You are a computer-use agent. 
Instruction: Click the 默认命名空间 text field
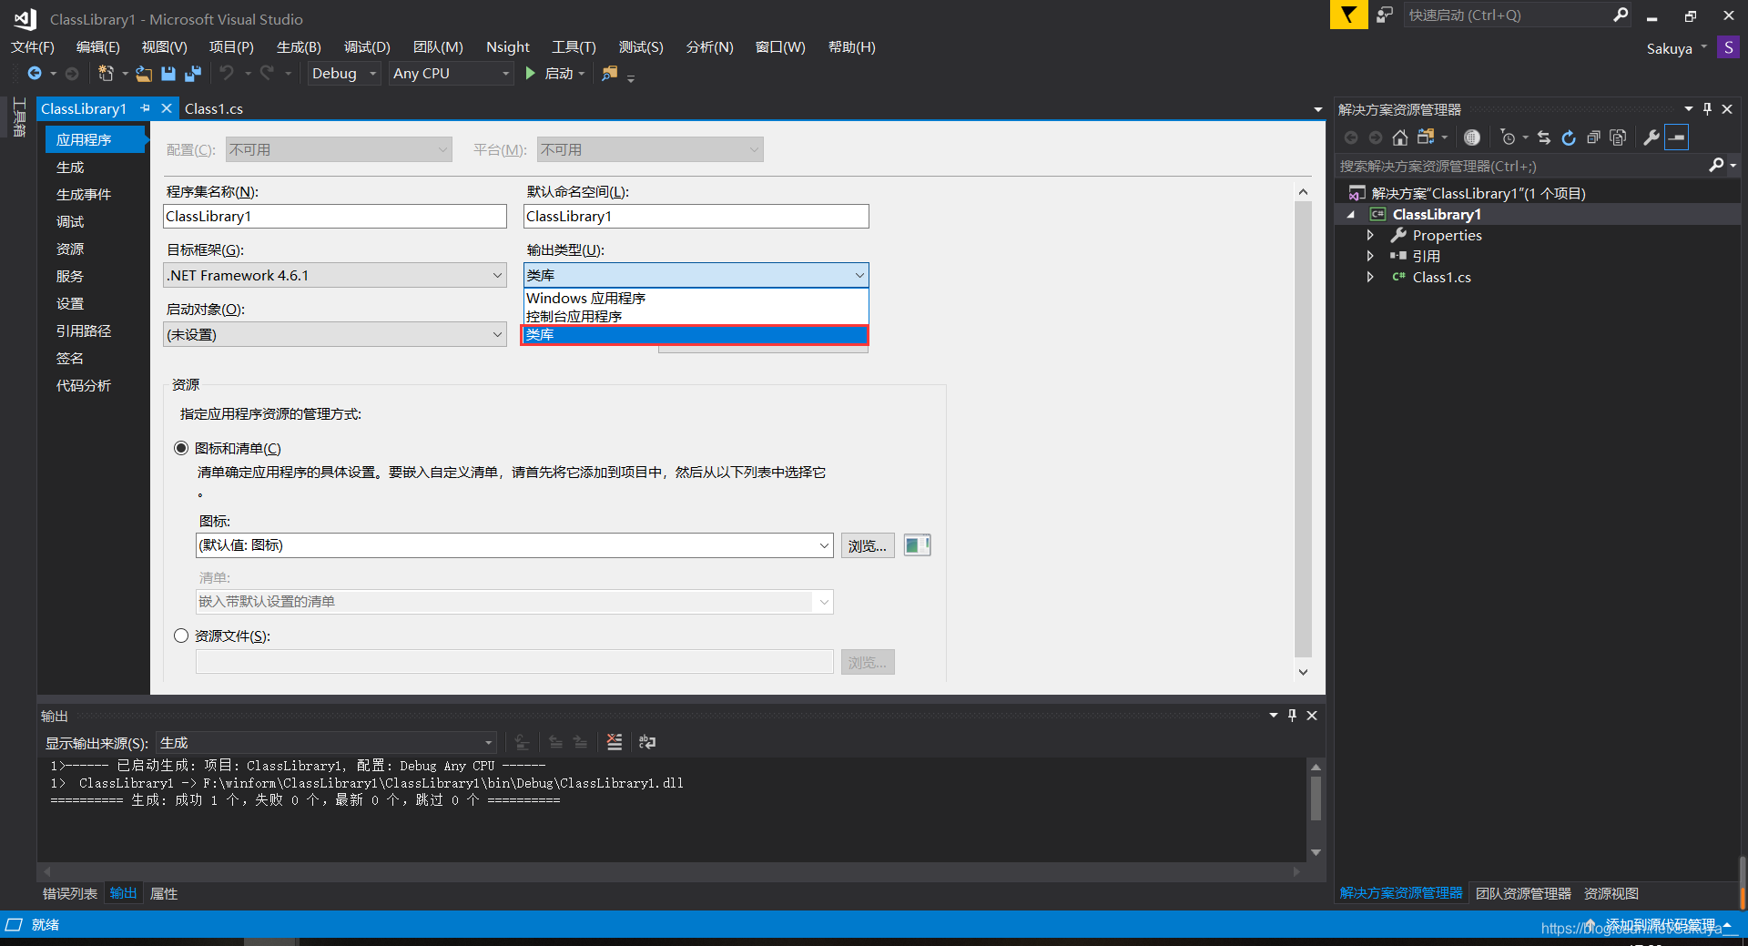696,216
